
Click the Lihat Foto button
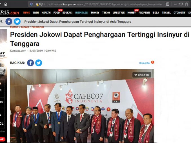[x=142, y=75]
